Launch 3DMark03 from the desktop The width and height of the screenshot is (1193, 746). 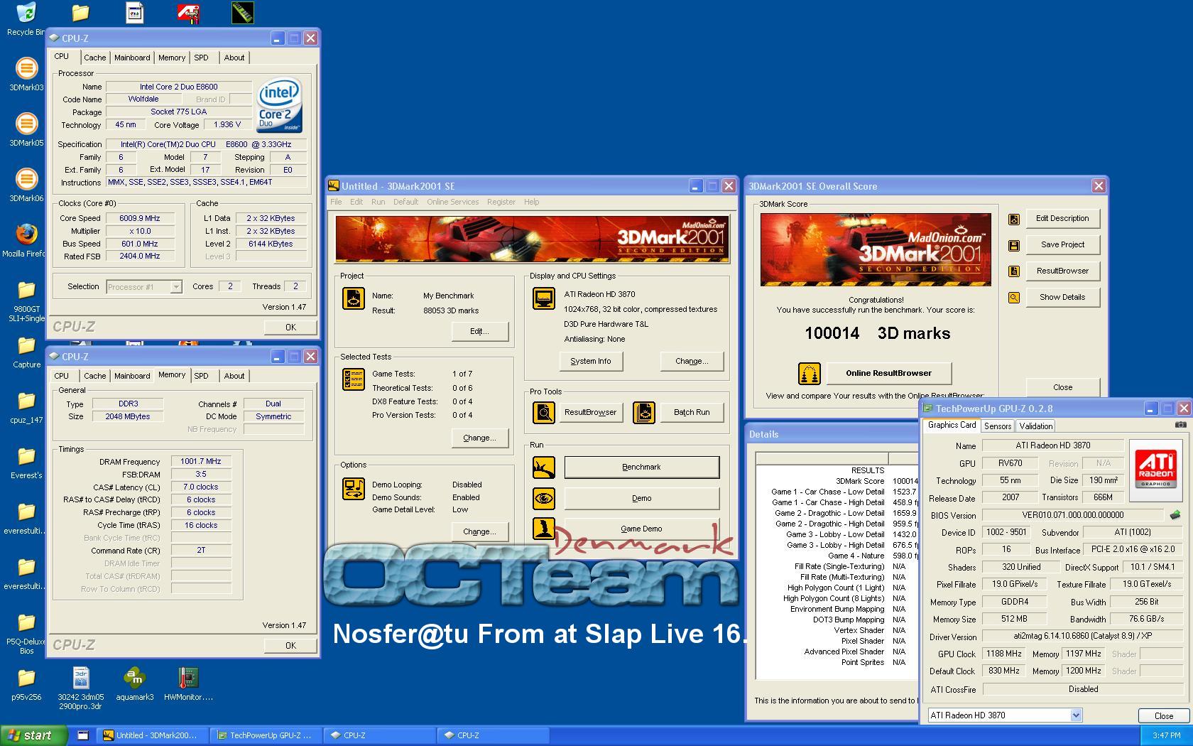[x=26, y=75]
